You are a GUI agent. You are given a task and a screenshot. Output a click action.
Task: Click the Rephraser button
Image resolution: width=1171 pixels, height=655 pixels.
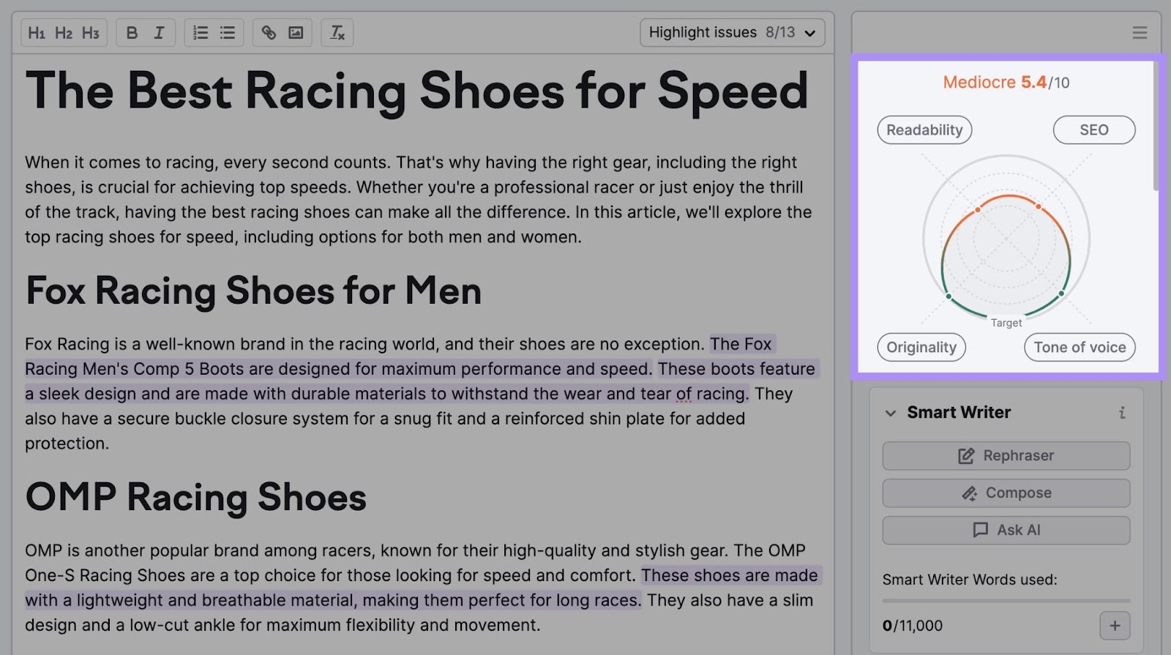[x=1006, y=456]
